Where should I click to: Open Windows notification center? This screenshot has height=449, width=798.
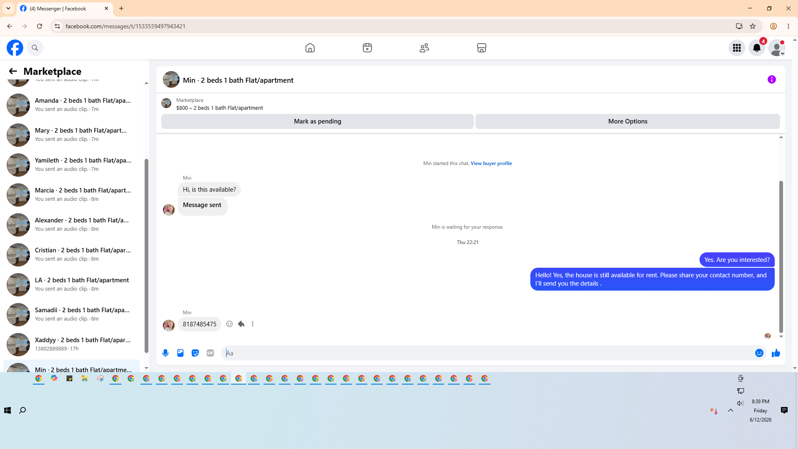pyautogui.click(x=784, y=410)
